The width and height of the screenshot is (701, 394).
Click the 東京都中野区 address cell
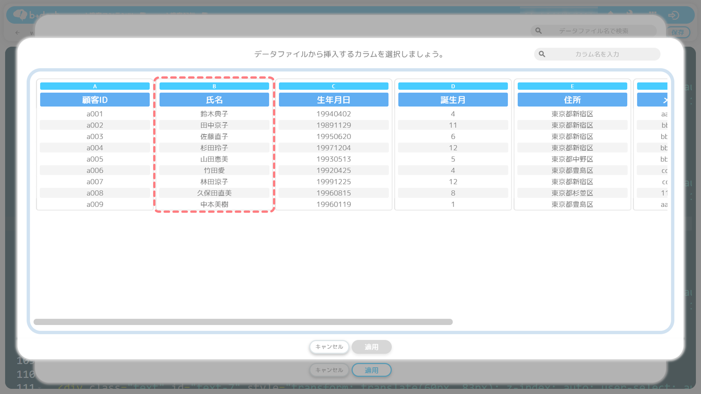click(x=572, y=159)
